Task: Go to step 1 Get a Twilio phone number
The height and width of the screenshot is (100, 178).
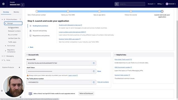Action: click(37, 11)
